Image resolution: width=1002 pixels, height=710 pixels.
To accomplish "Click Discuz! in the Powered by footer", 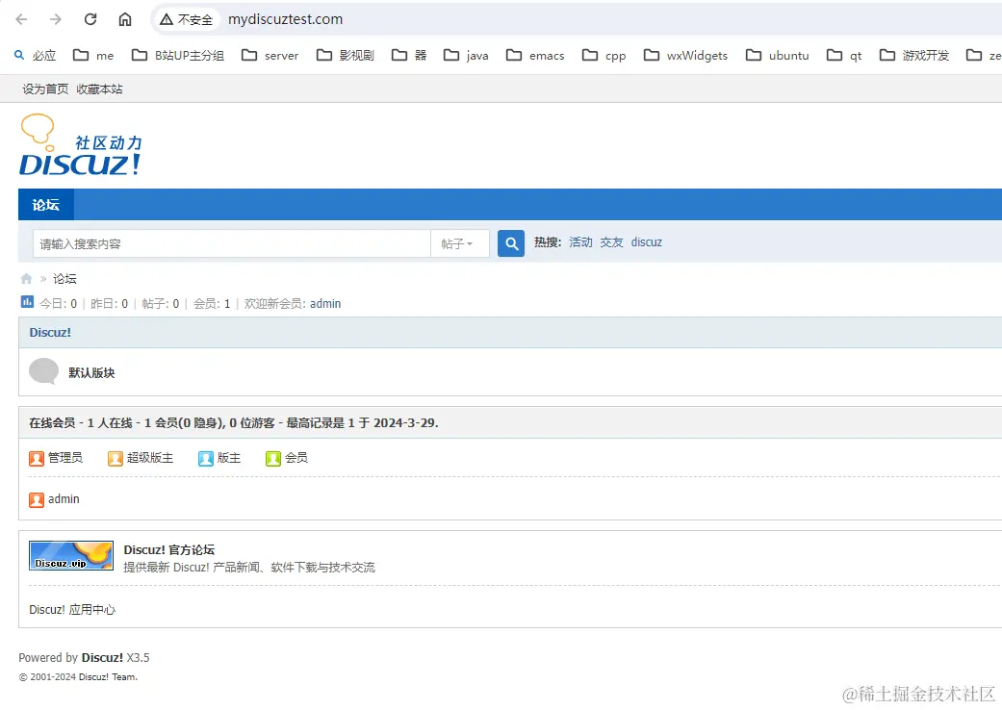I will tap(102, 658).
